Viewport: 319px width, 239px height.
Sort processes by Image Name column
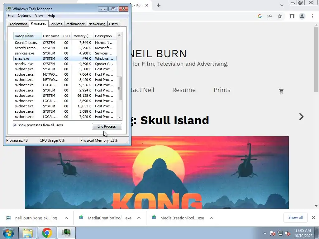click(x=27, y=36)
